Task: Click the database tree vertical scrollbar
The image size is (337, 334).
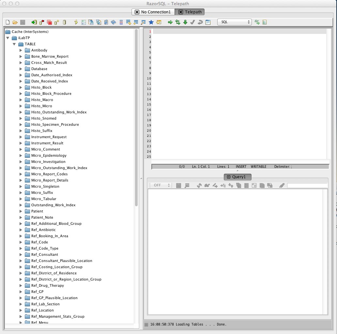Action: tap(136, 118)
